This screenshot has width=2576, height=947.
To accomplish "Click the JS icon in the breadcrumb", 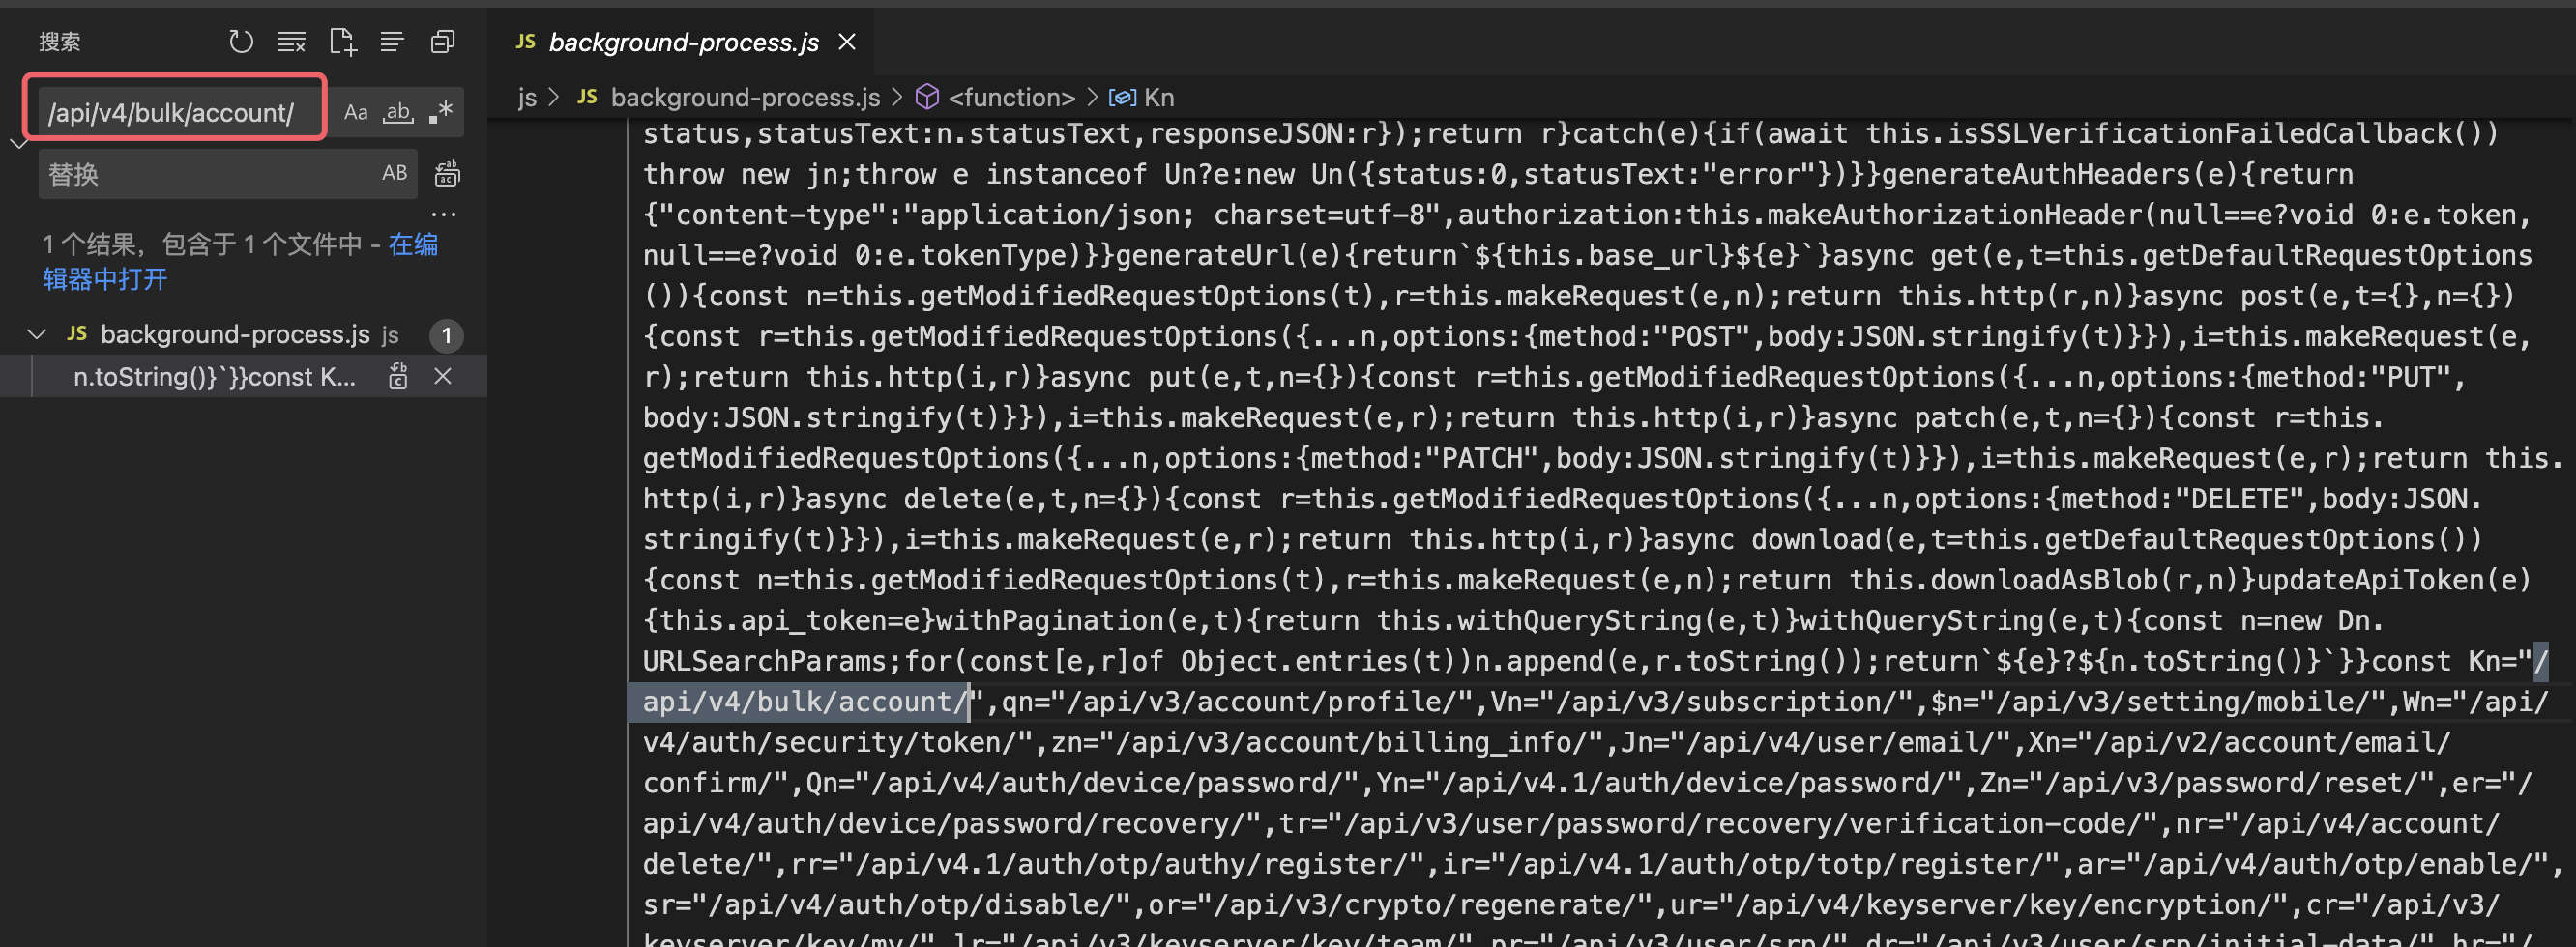I will point(587,97).
